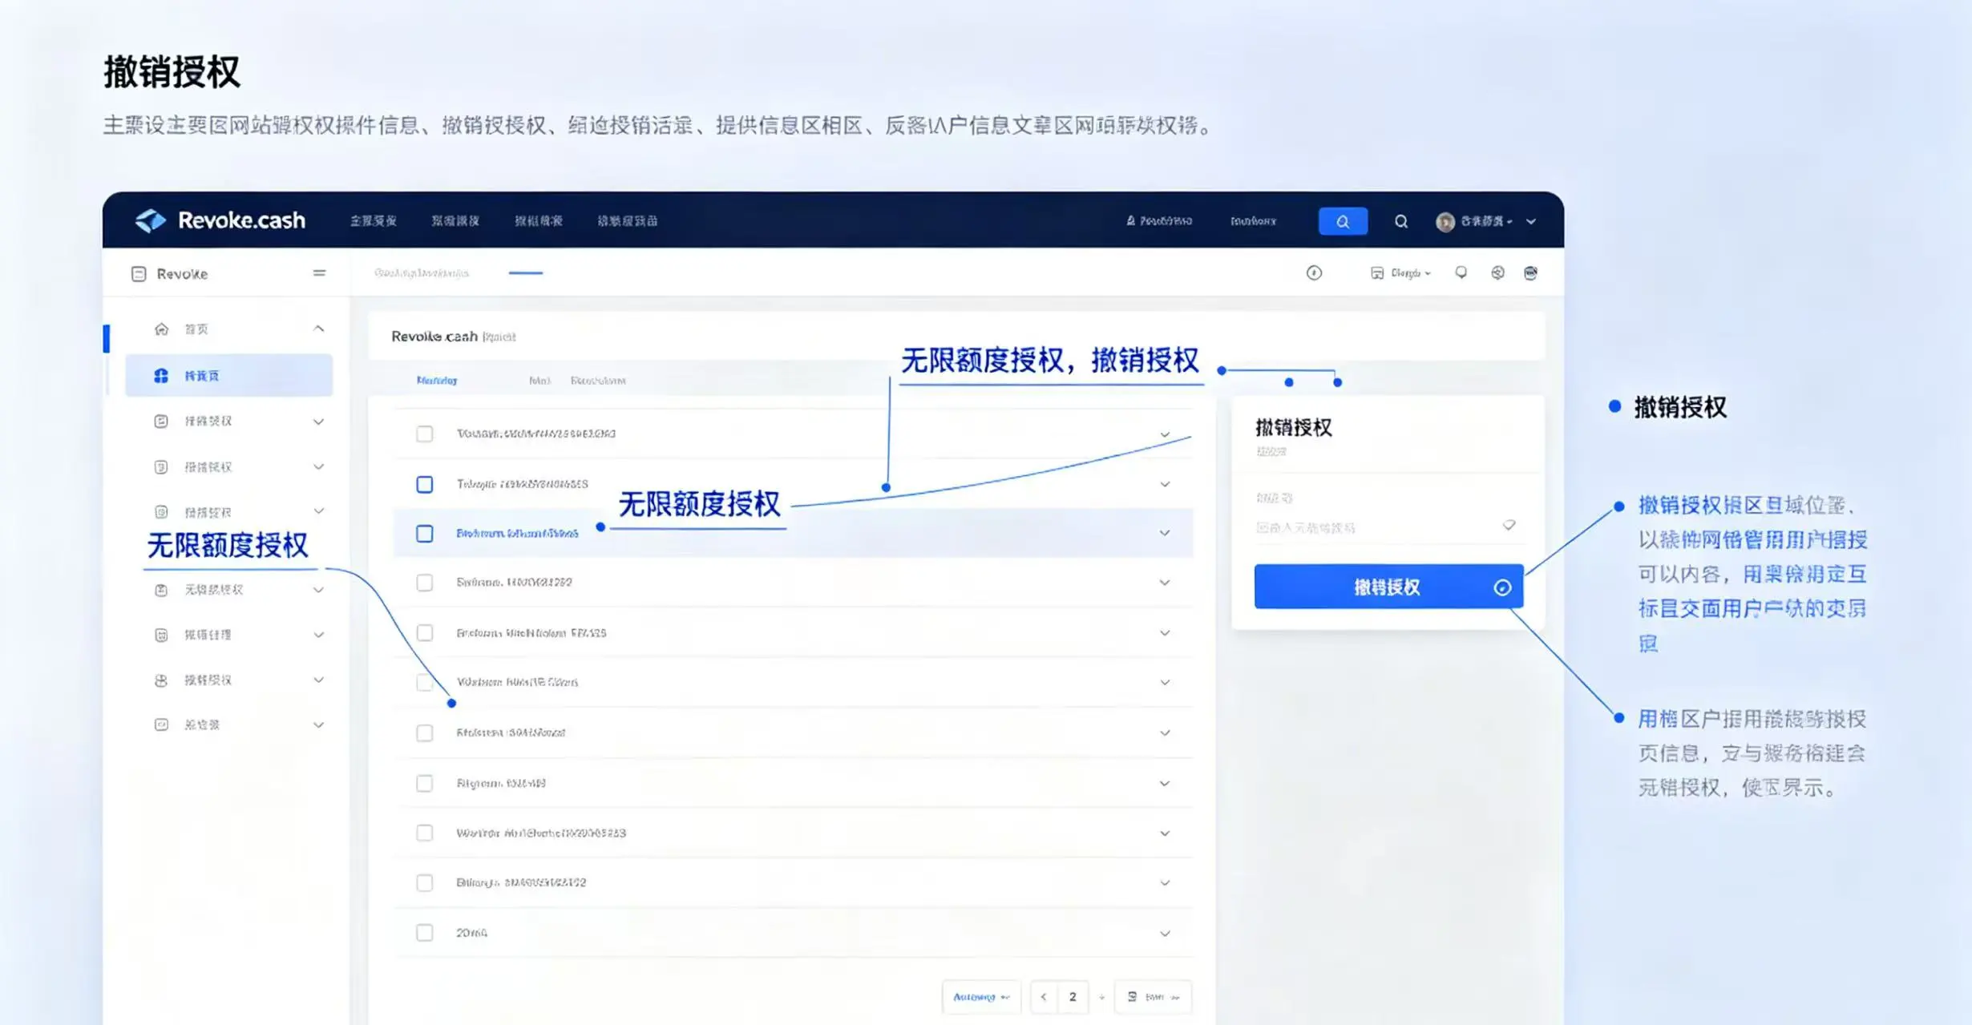Click the rightmost dark round icon in sub-toolbar

point(1530,272)
